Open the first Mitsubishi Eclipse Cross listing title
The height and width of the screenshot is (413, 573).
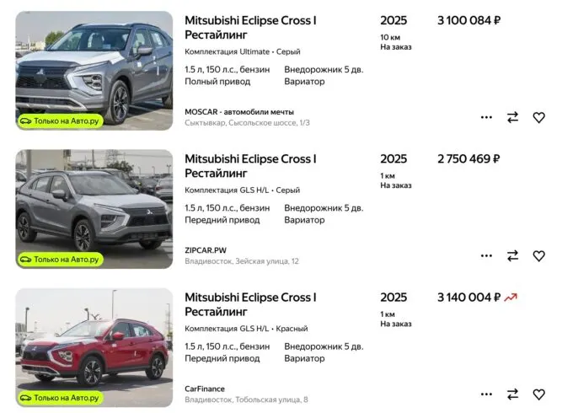(x=250, y=27)
